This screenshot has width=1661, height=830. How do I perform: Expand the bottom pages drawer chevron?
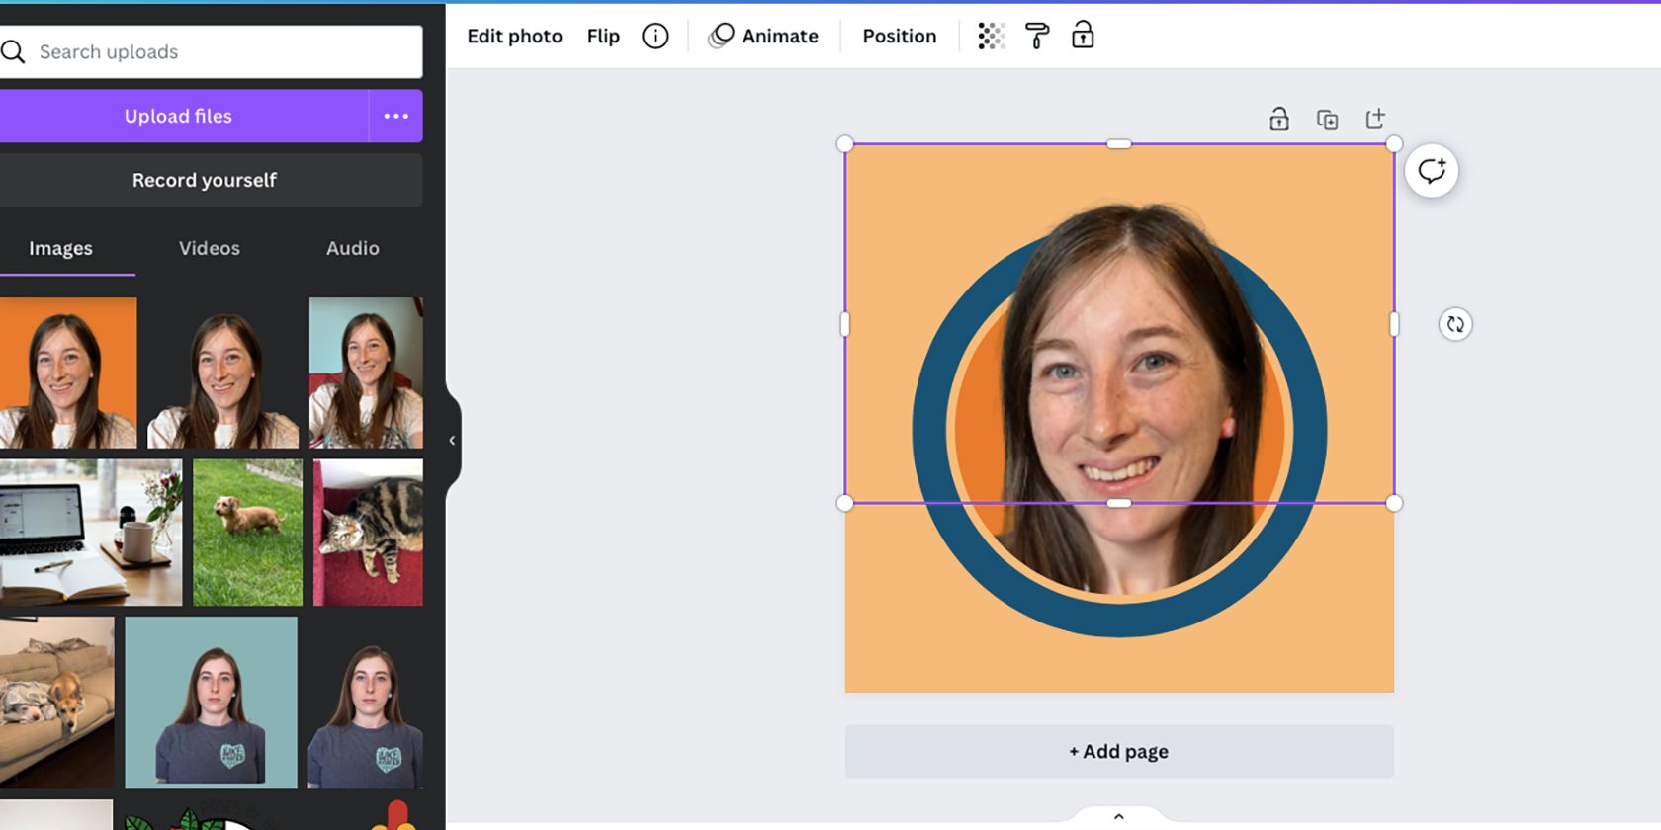click(1118, 817)
